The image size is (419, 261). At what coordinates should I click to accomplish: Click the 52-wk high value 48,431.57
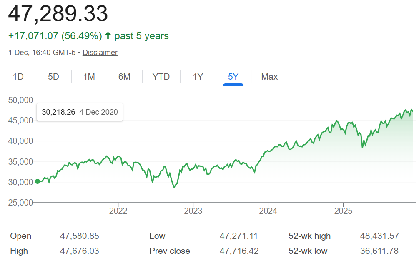pos(379,236)
